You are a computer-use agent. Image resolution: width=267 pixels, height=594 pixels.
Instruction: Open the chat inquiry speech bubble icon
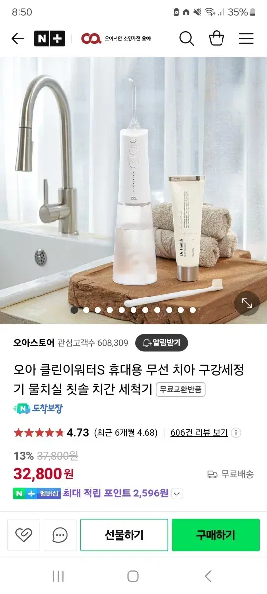60,535
